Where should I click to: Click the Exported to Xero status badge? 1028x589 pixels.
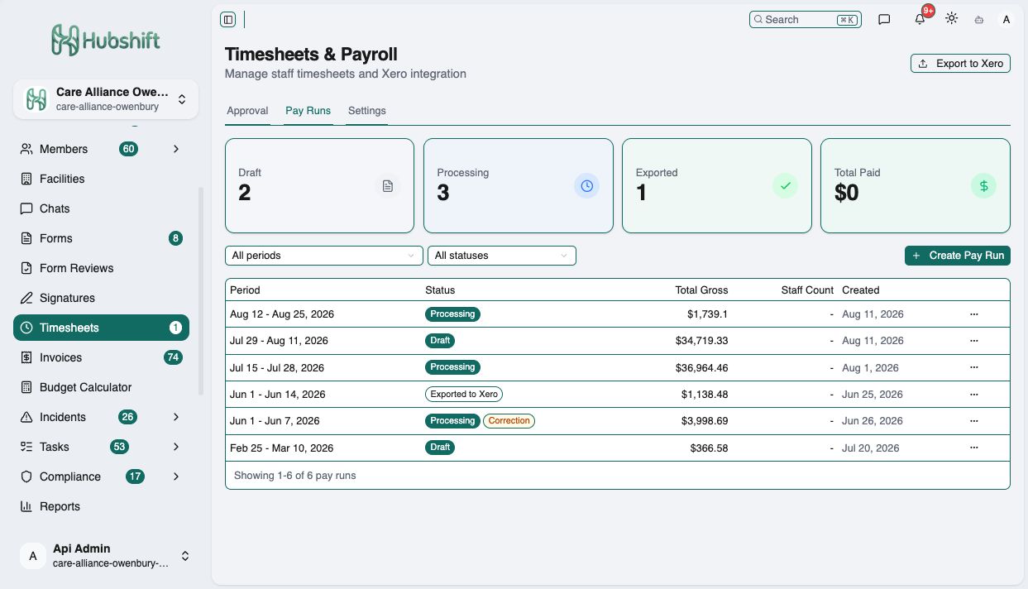[x=464, y=395]
